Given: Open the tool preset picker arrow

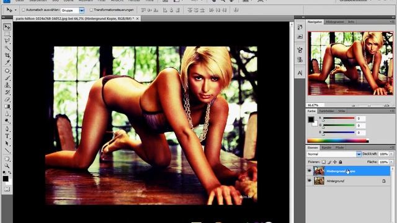Looking at the screenshot, I should [x=16, y=10].
